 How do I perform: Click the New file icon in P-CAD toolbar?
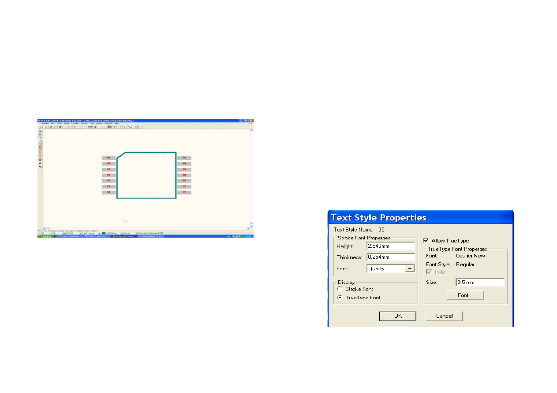pyautogui.click(x=46, y=127)
